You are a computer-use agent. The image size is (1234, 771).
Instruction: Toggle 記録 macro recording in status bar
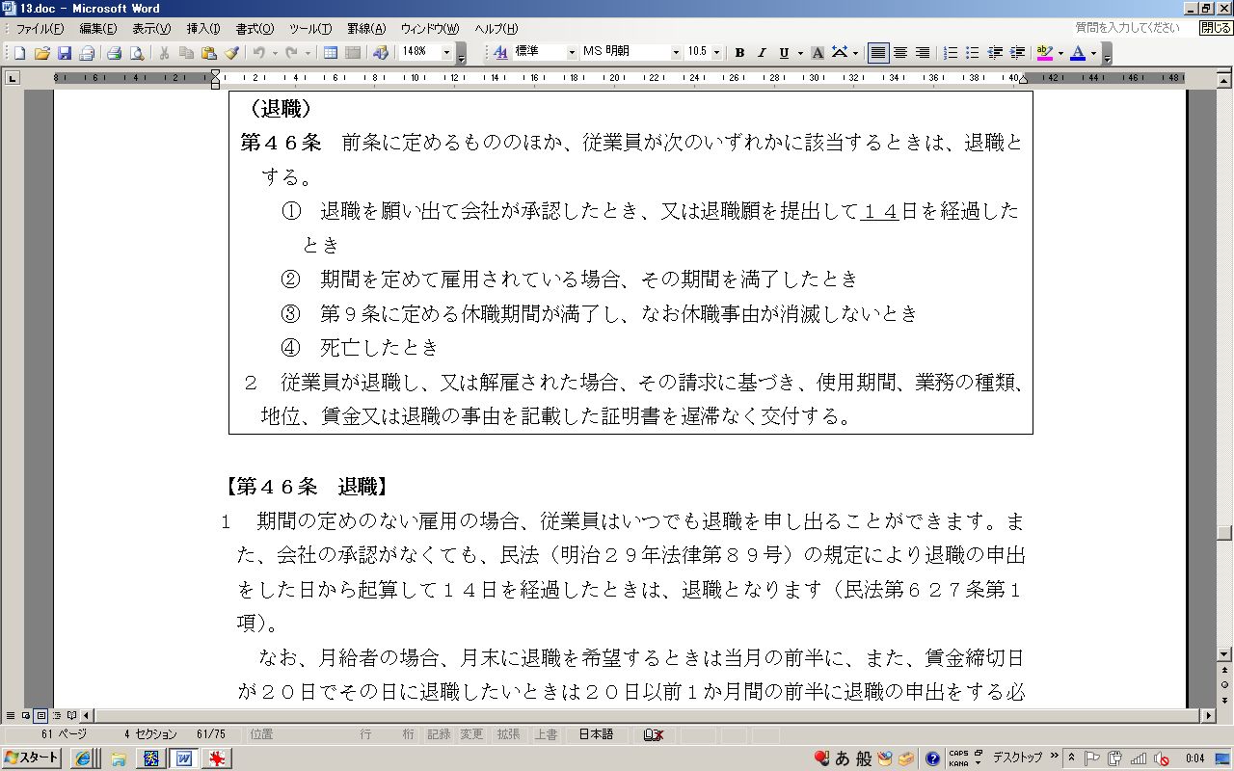pyautogui.click(x=439, y=734)
